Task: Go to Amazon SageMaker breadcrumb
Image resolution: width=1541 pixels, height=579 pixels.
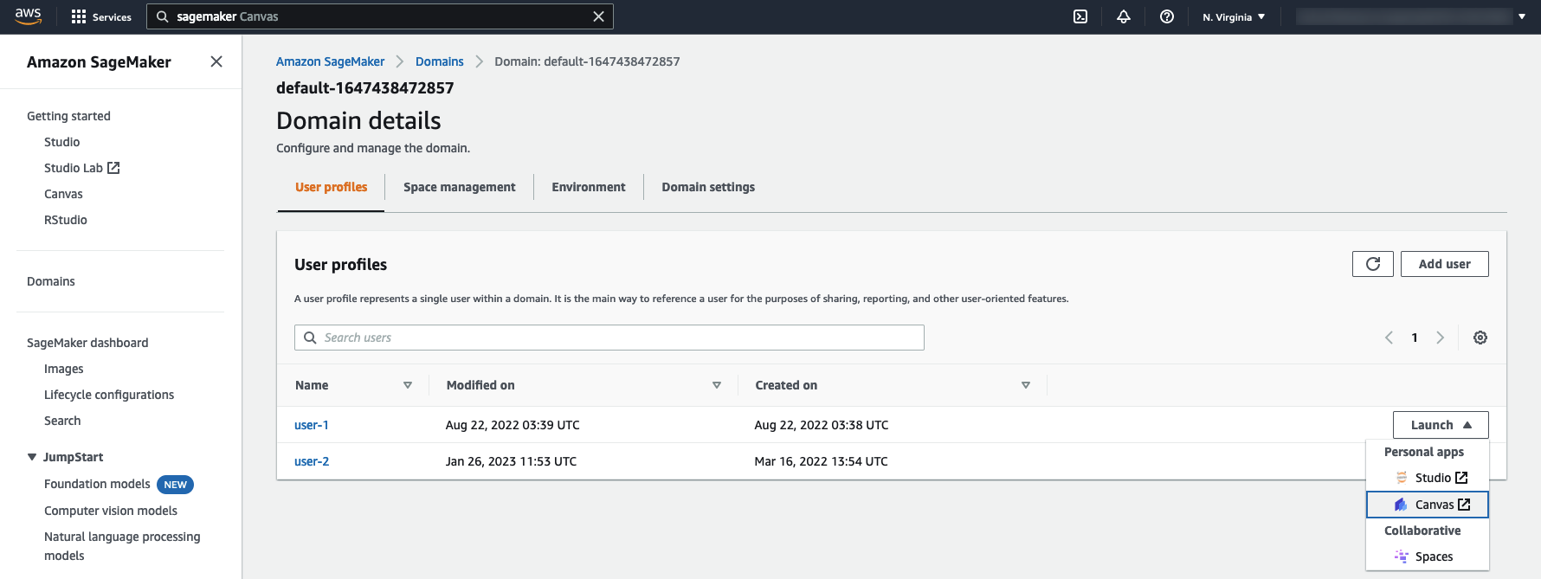Action: (330, 61)
